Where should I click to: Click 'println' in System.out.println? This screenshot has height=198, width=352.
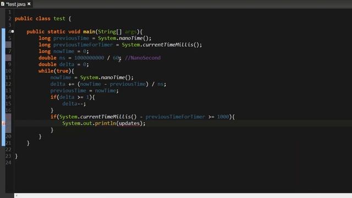point(105,123)
